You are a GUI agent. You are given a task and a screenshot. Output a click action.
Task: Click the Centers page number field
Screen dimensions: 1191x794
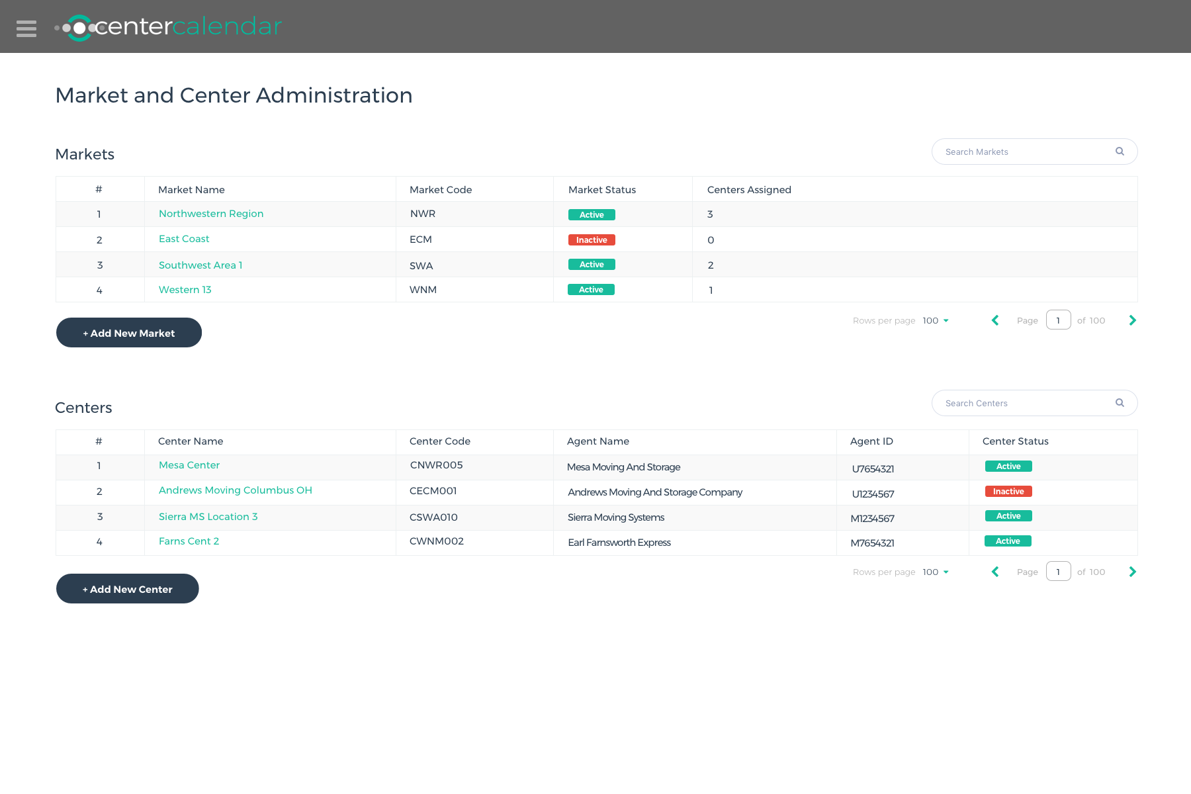click(x=1058, y=572)
